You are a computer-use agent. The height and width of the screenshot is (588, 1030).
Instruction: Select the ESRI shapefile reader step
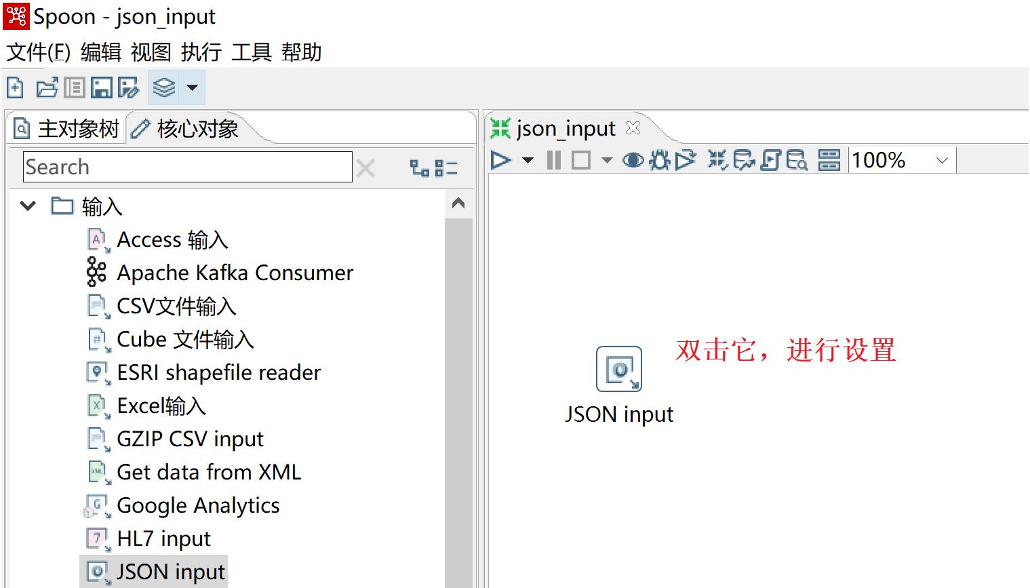pyautogui.click(x=218, y=372)
